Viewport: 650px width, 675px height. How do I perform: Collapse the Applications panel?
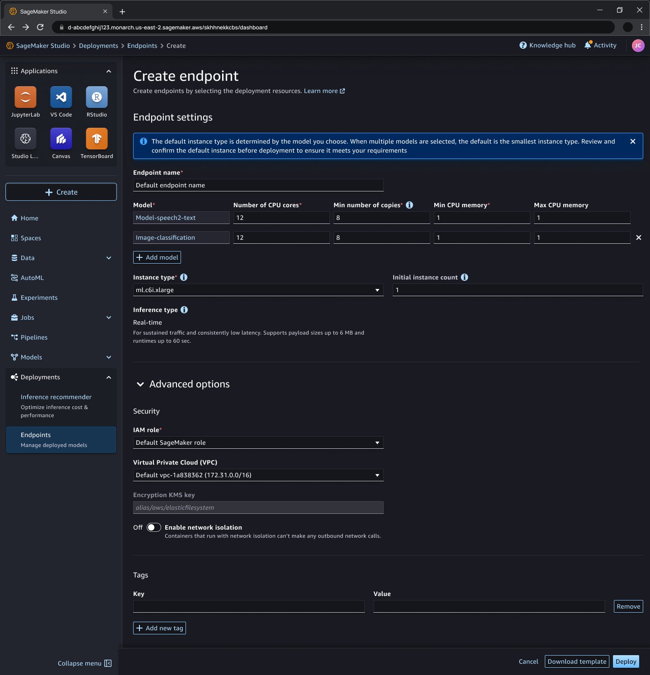pyautogui.click(x=109, y=71)
